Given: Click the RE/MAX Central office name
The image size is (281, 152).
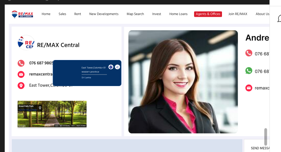Looking at the screenshot, I should pos(58,45).
